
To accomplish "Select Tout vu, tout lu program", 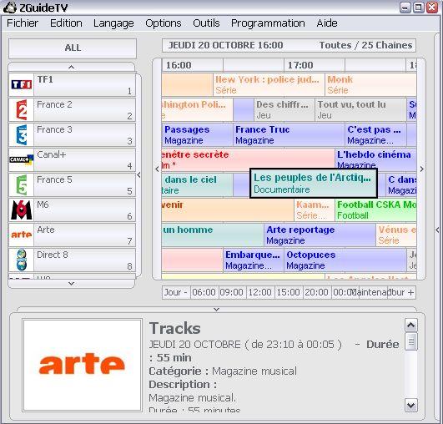I will [360, 109].
